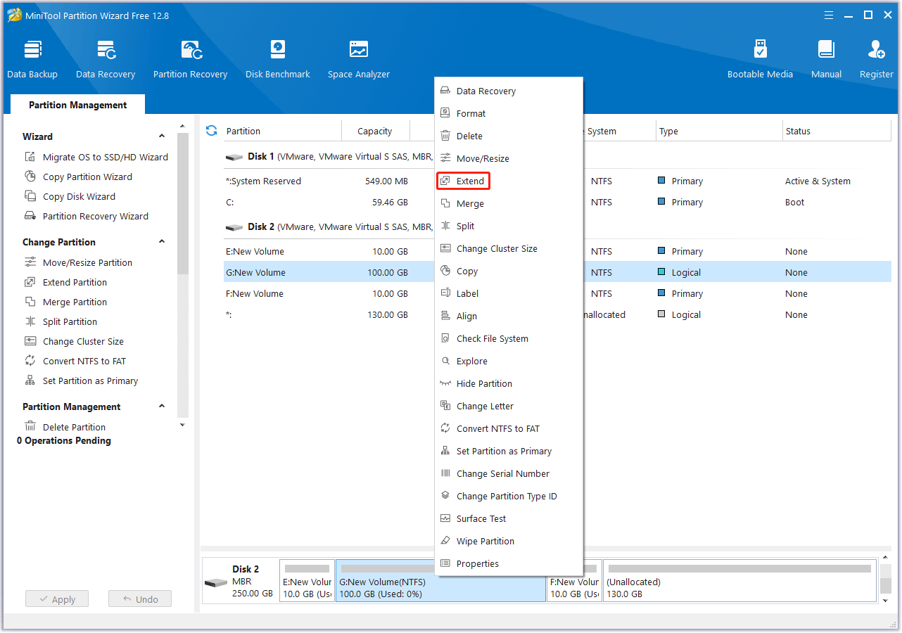Open the Manual
Screen dimensions: 902x633
(826, 60)
